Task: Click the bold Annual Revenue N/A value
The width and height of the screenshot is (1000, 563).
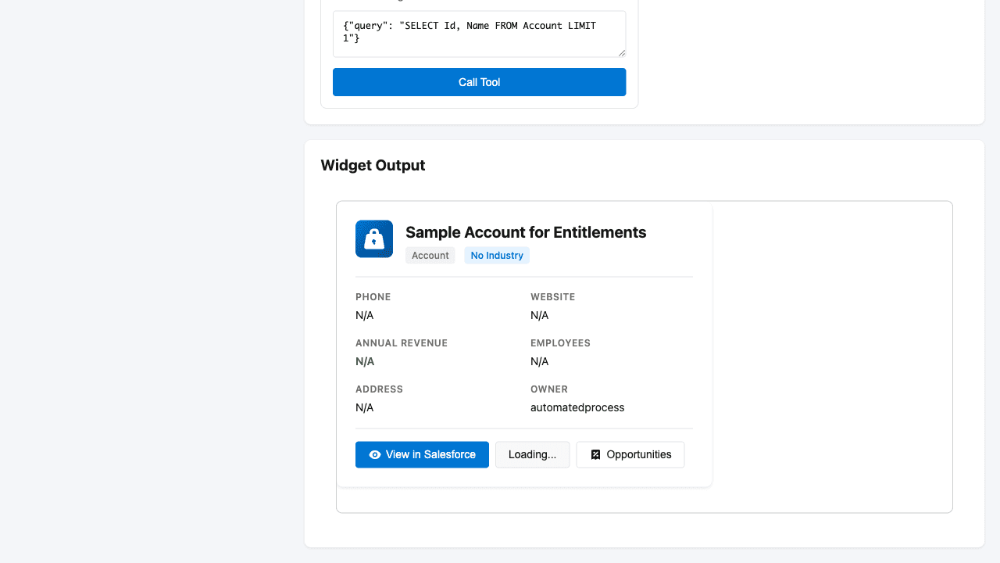Action: [x=365, y=361]
